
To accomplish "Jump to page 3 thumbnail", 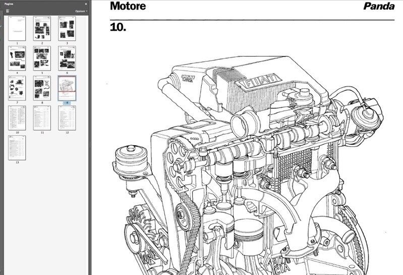I will [x=67, y=28].
